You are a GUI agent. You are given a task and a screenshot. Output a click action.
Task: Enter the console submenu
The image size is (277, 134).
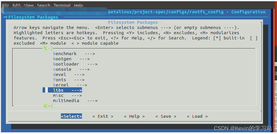point(71,69)
